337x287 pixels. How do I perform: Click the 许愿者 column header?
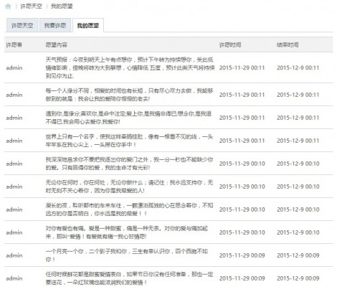pos(14,44)
